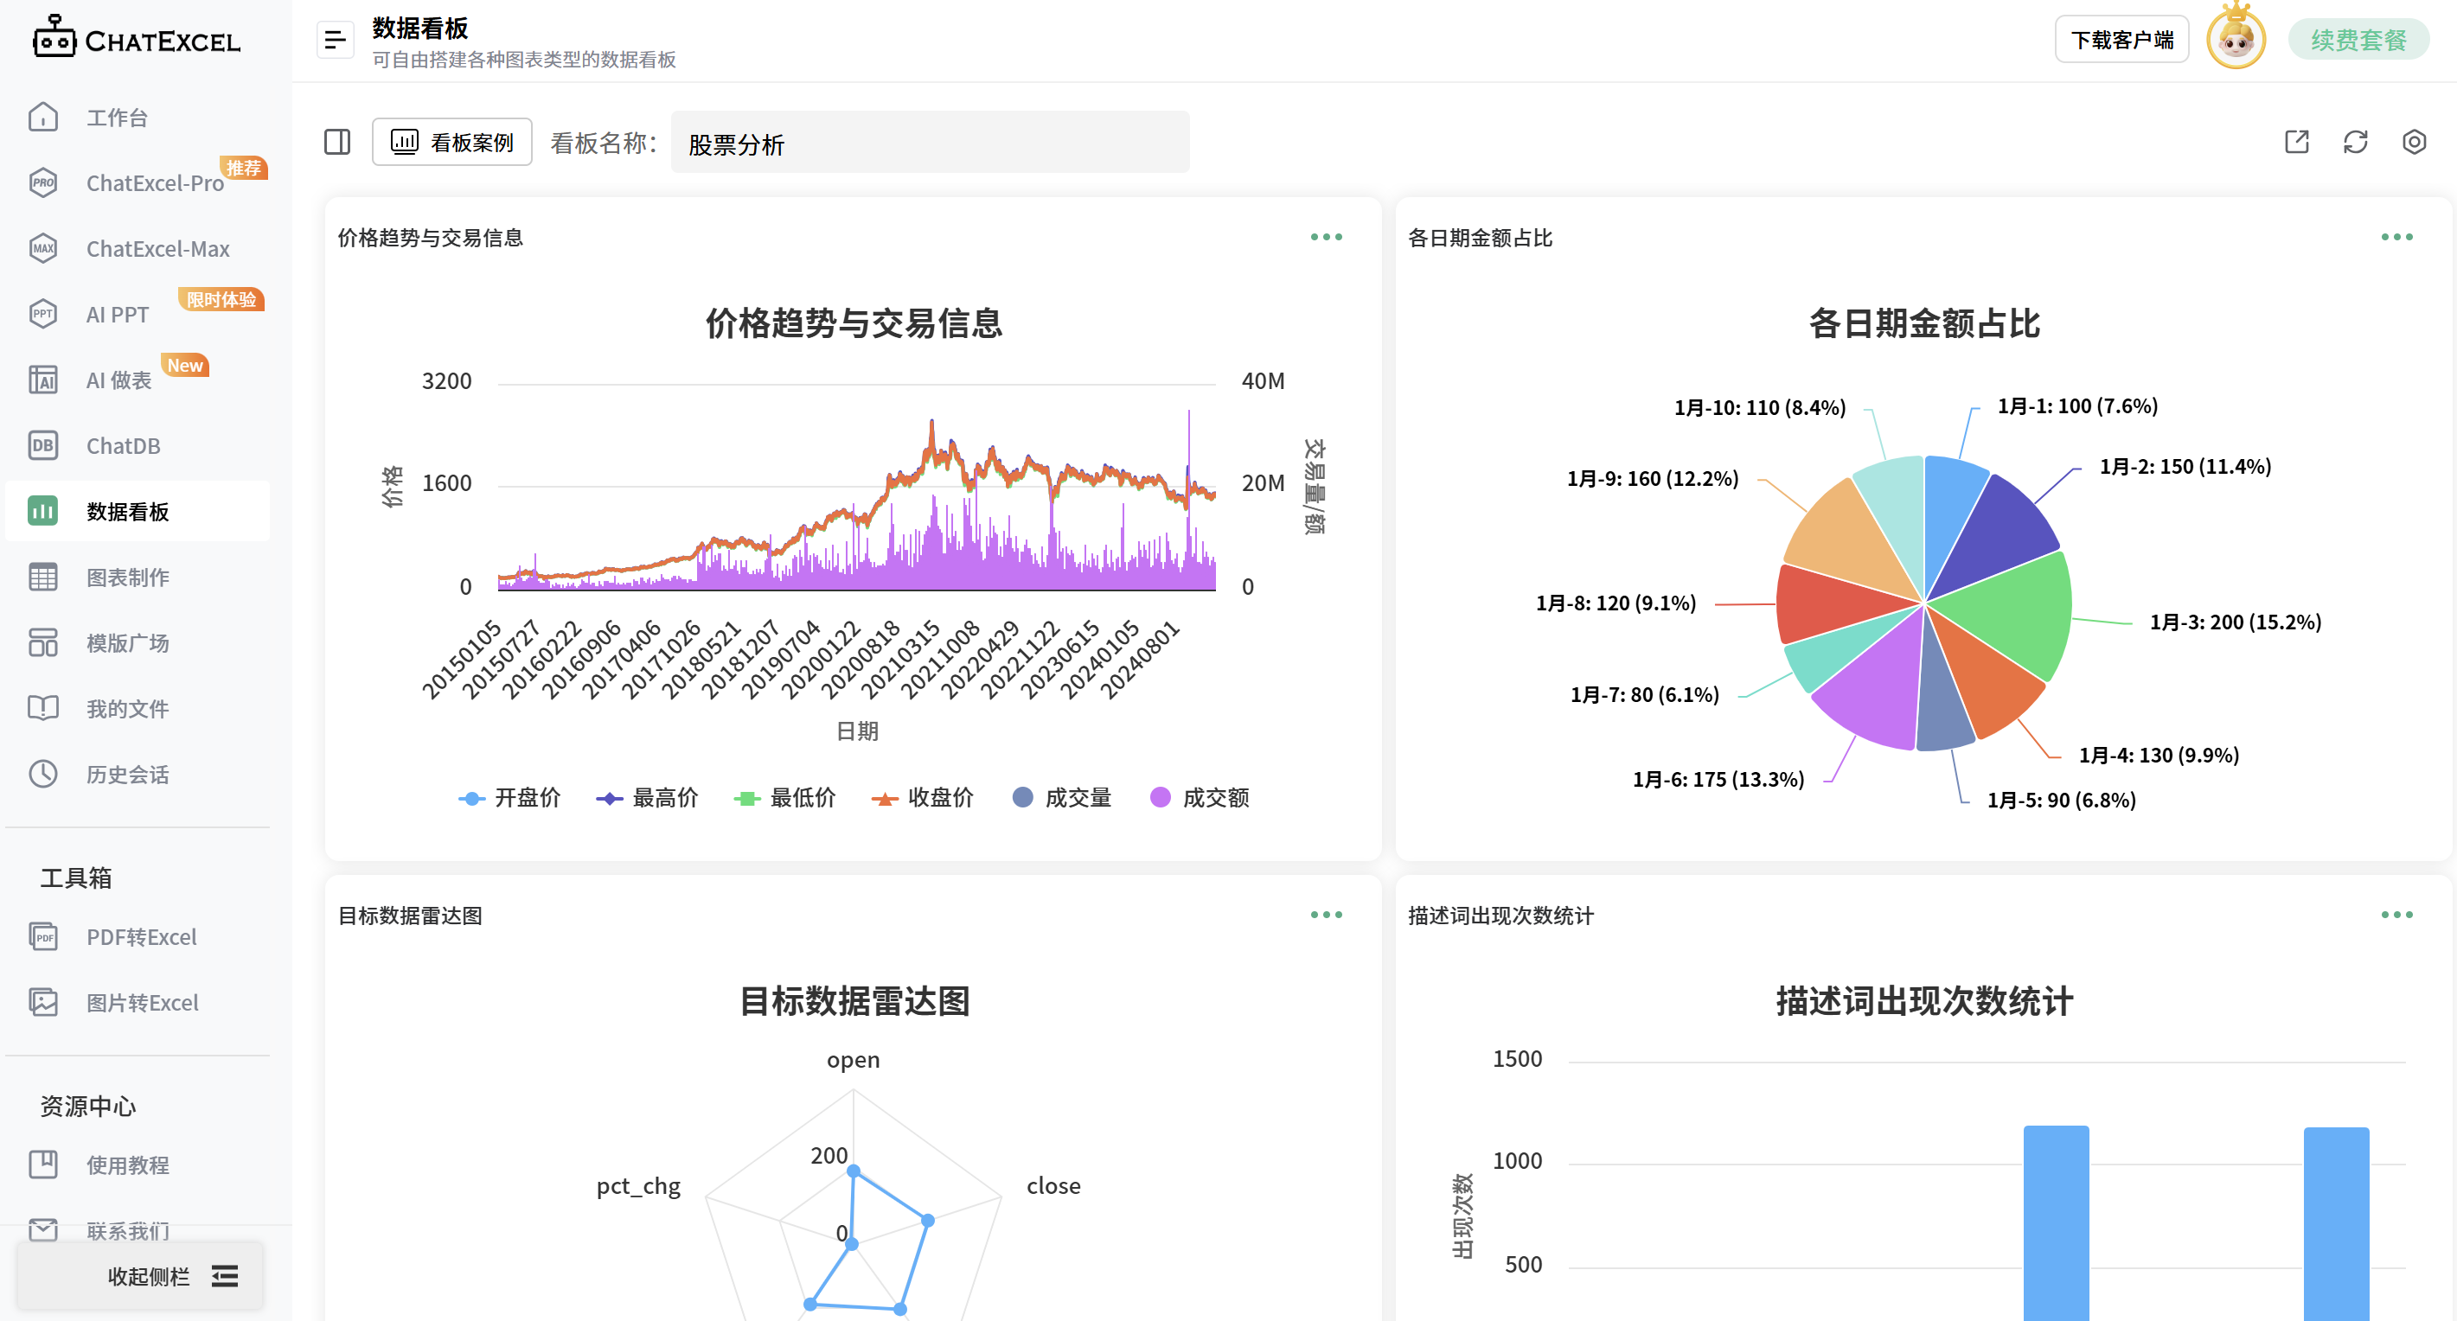
Task: Click the refresh dashboard icon
Action: tap(2355, 142)
